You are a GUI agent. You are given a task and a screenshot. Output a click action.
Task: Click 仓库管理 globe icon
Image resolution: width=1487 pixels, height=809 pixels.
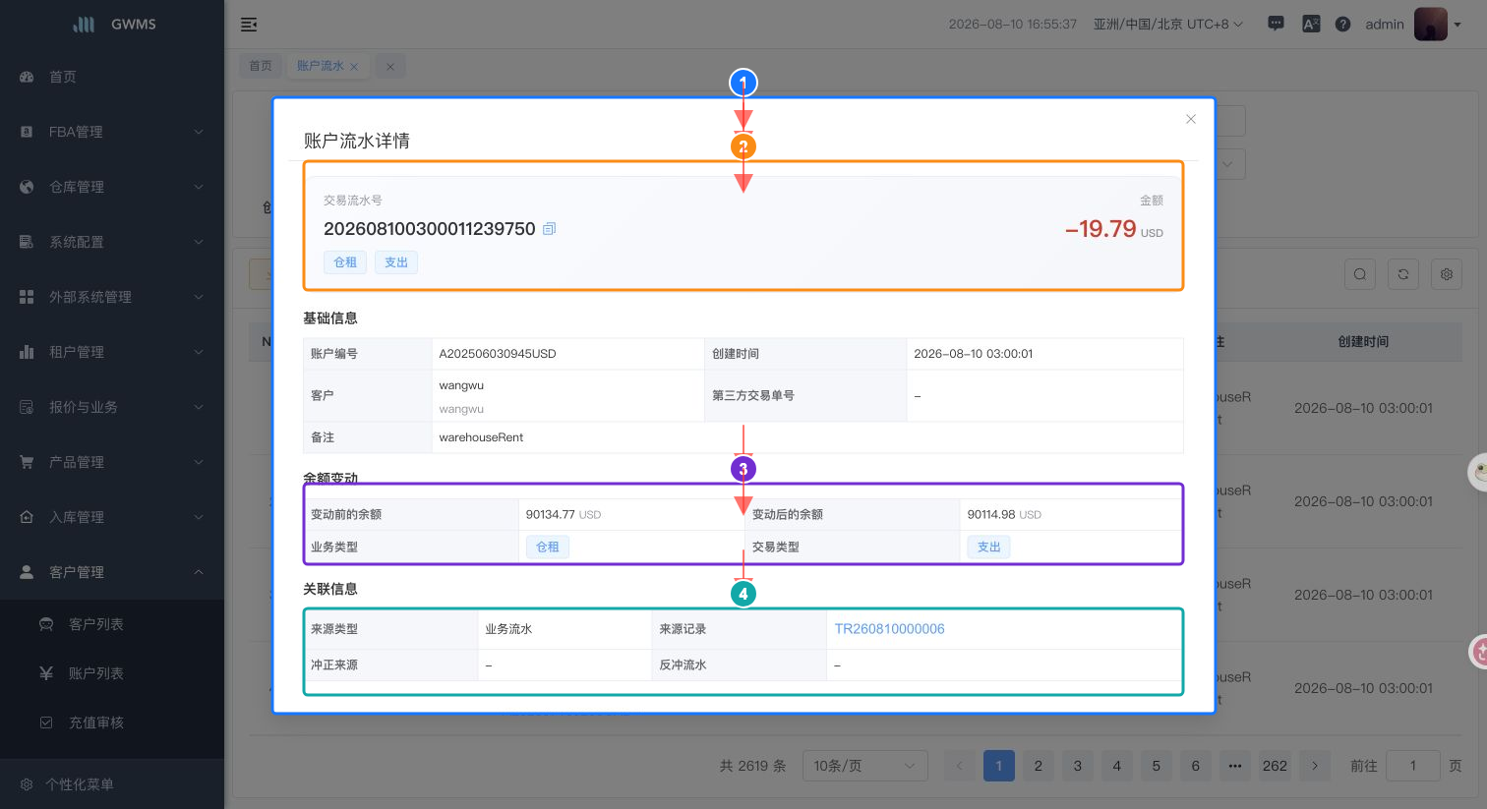27,187
